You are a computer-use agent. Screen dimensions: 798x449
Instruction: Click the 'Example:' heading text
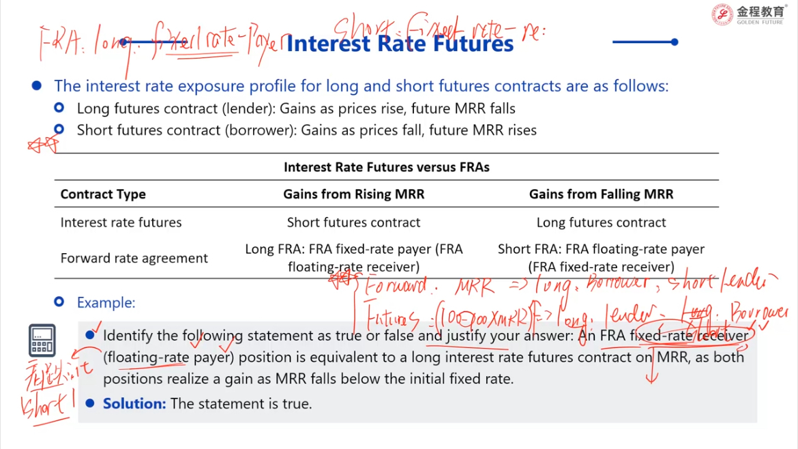[106, 302]
